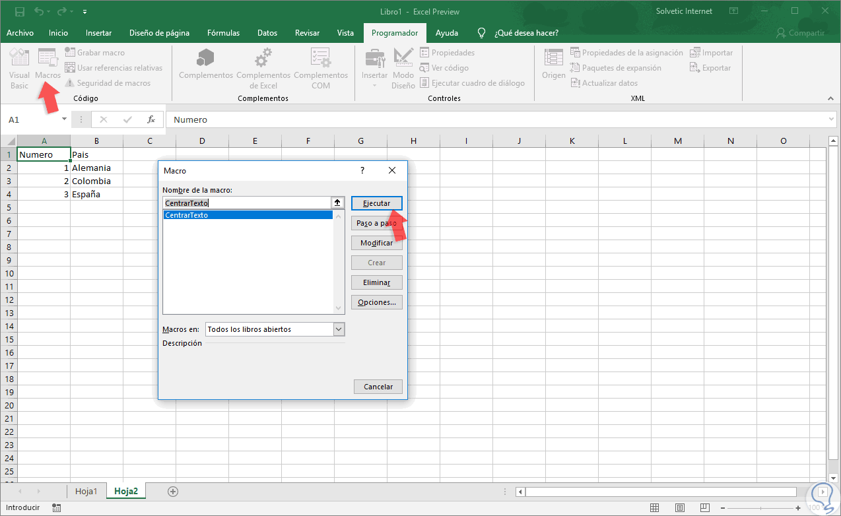The image size is (841, 516).
Task: Step through macro with Paso a paso
Action: point(376,223)
